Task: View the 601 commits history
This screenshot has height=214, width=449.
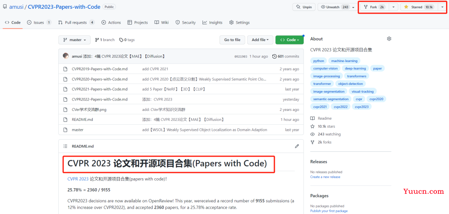Action: [286, 57]
